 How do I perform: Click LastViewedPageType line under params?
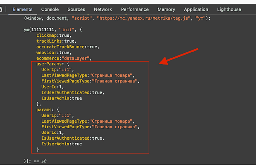click(x=88, y=121)
